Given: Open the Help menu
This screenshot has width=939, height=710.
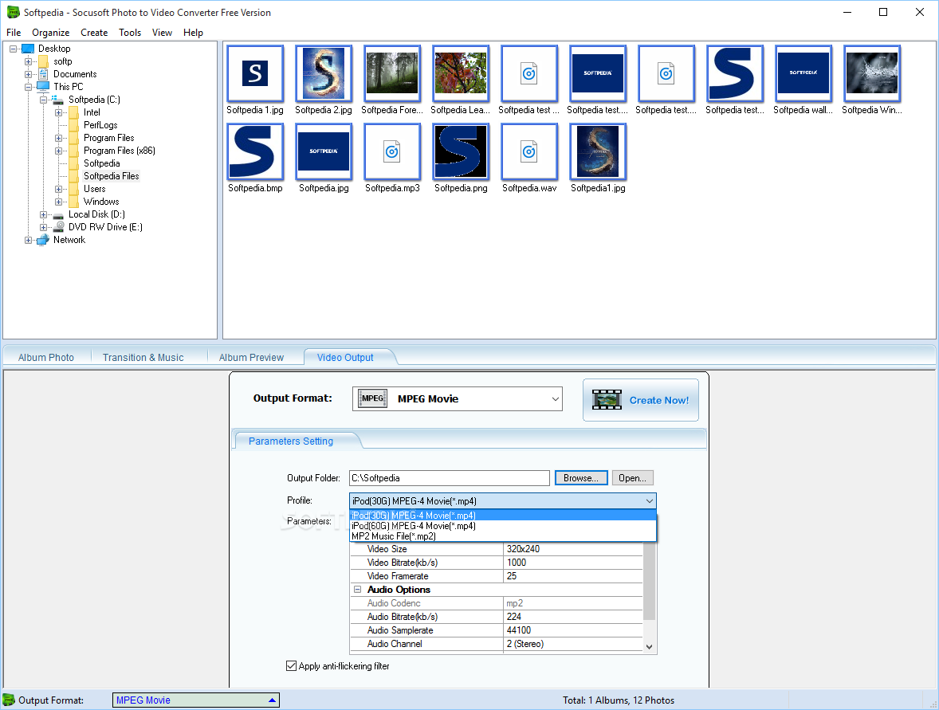Looking at the screenshot, I should coord(193,33).
